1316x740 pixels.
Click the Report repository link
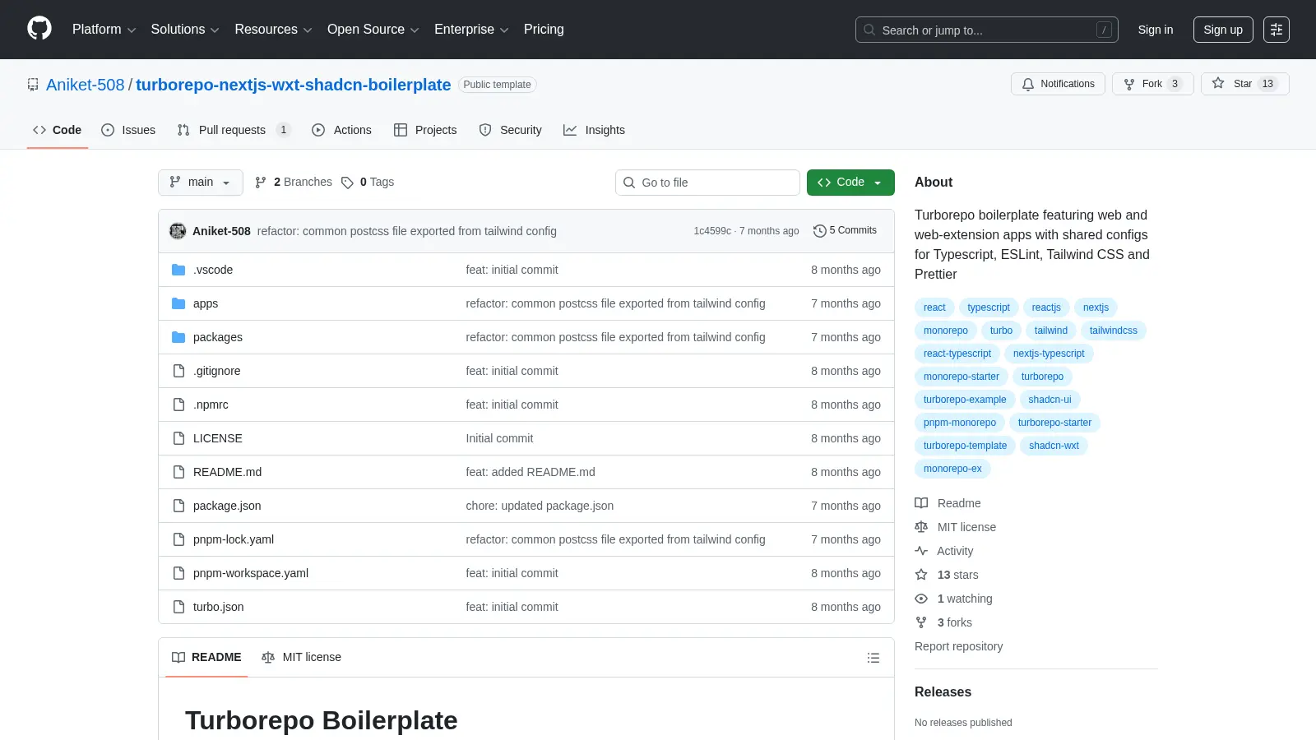click(x=958, y=646)
